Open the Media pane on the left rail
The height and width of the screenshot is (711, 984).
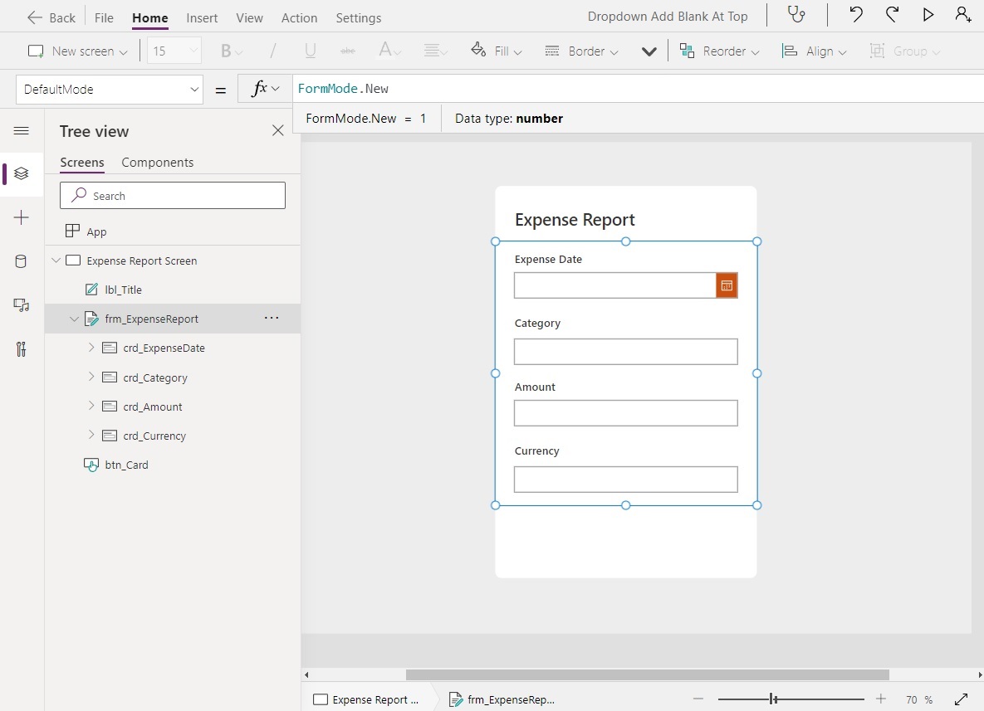click(21, 305)
